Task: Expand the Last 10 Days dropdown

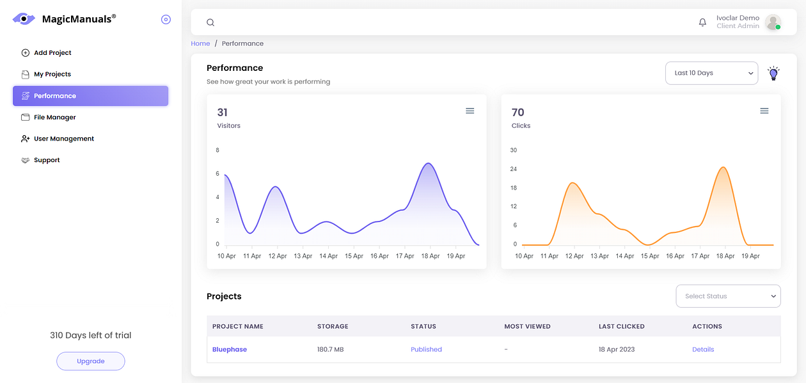Action: tap(711, 73)
